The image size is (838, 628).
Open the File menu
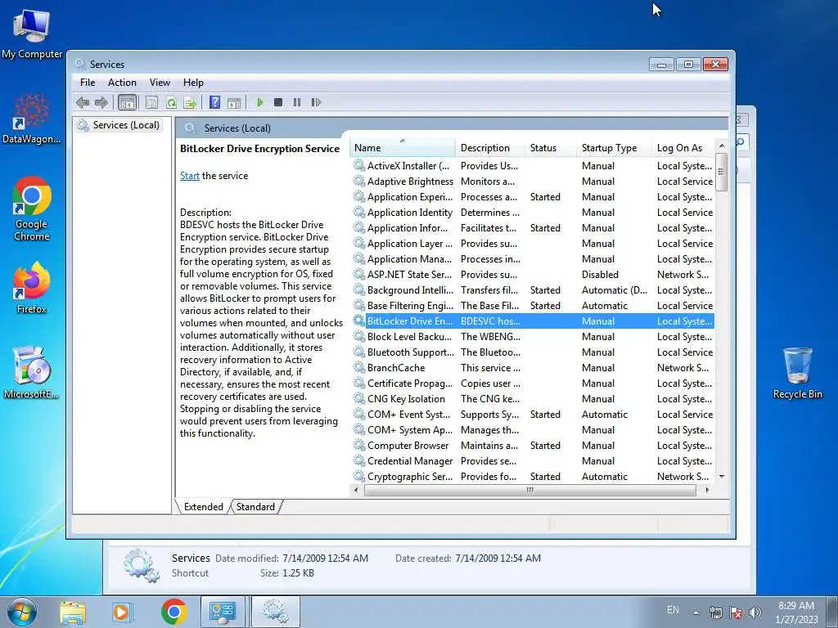[x=87, y=83]
